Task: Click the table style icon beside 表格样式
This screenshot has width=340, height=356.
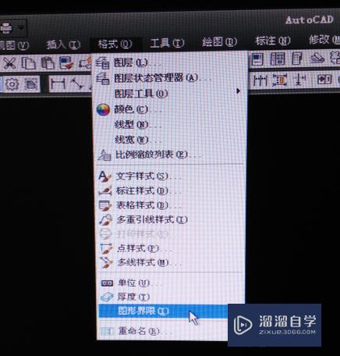Action: [x=105, y=205]
